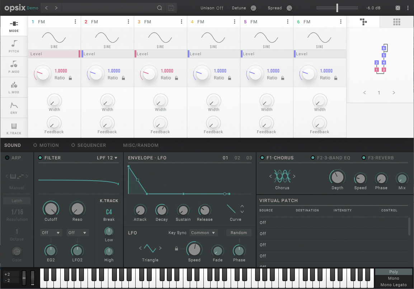Adjust the master volume slider in the header
The height and width of the screenshot is (289, 414).
[337, 8]
